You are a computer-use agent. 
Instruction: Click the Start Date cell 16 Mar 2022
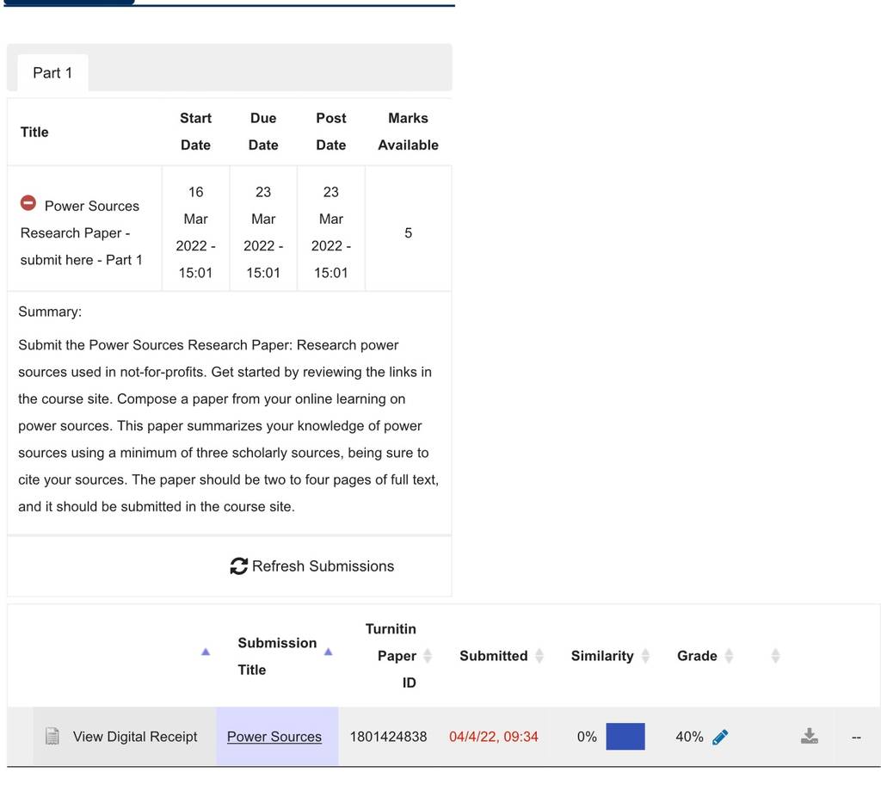coord(195,232)
